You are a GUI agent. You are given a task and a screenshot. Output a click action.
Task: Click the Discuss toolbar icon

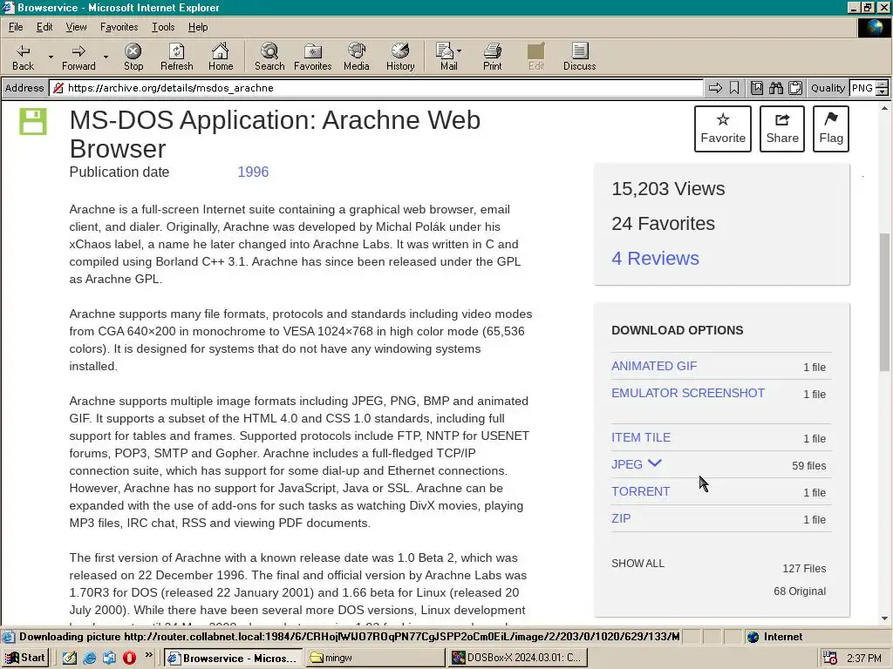pos(580,57)
